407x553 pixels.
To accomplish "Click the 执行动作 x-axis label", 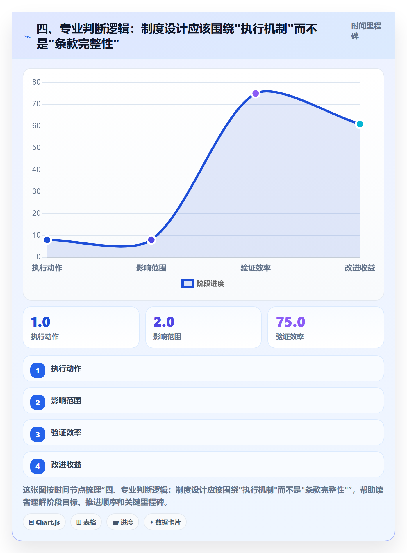I will [47, 268].
